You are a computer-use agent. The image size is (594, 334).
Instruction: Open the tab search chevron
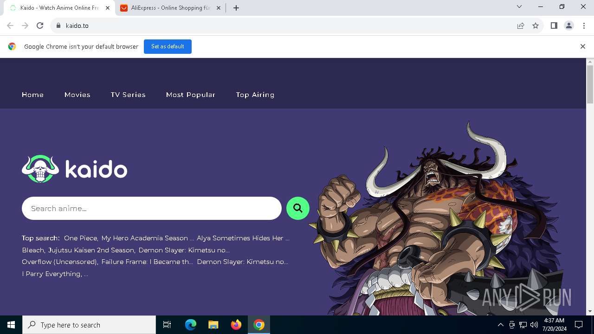coord(519,7)
